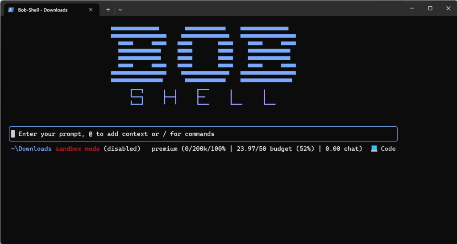Screen dimensions: 457x244
Task: Expand the new tab profile dropdown
Action: (120, 9)
